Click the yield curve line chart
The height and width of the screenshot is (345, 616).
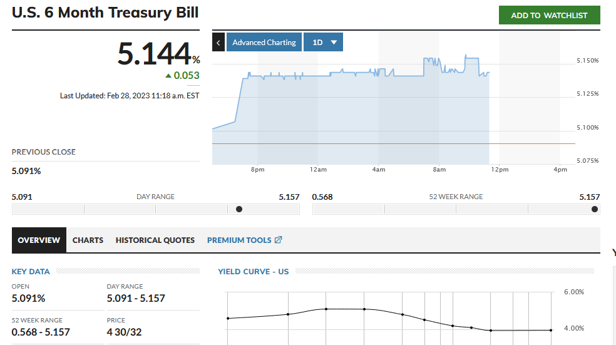coord(389,319)
